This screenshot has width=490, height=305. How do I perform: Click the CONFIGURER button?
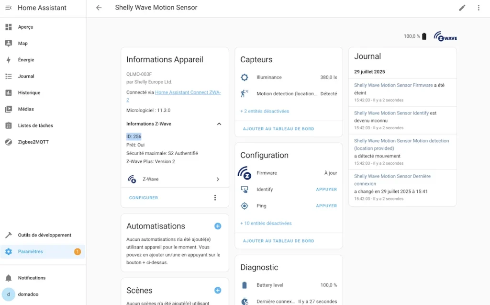(x=144, y=198)
